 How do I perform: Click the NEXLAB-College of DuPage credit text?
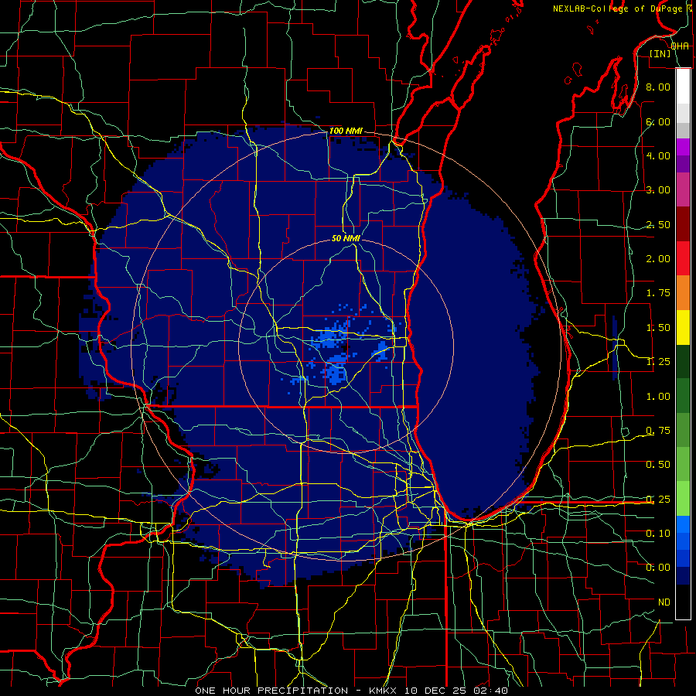pos(617,9)
